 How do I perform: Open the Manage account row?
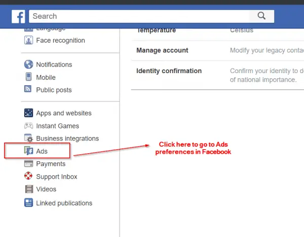coord(162,50)
